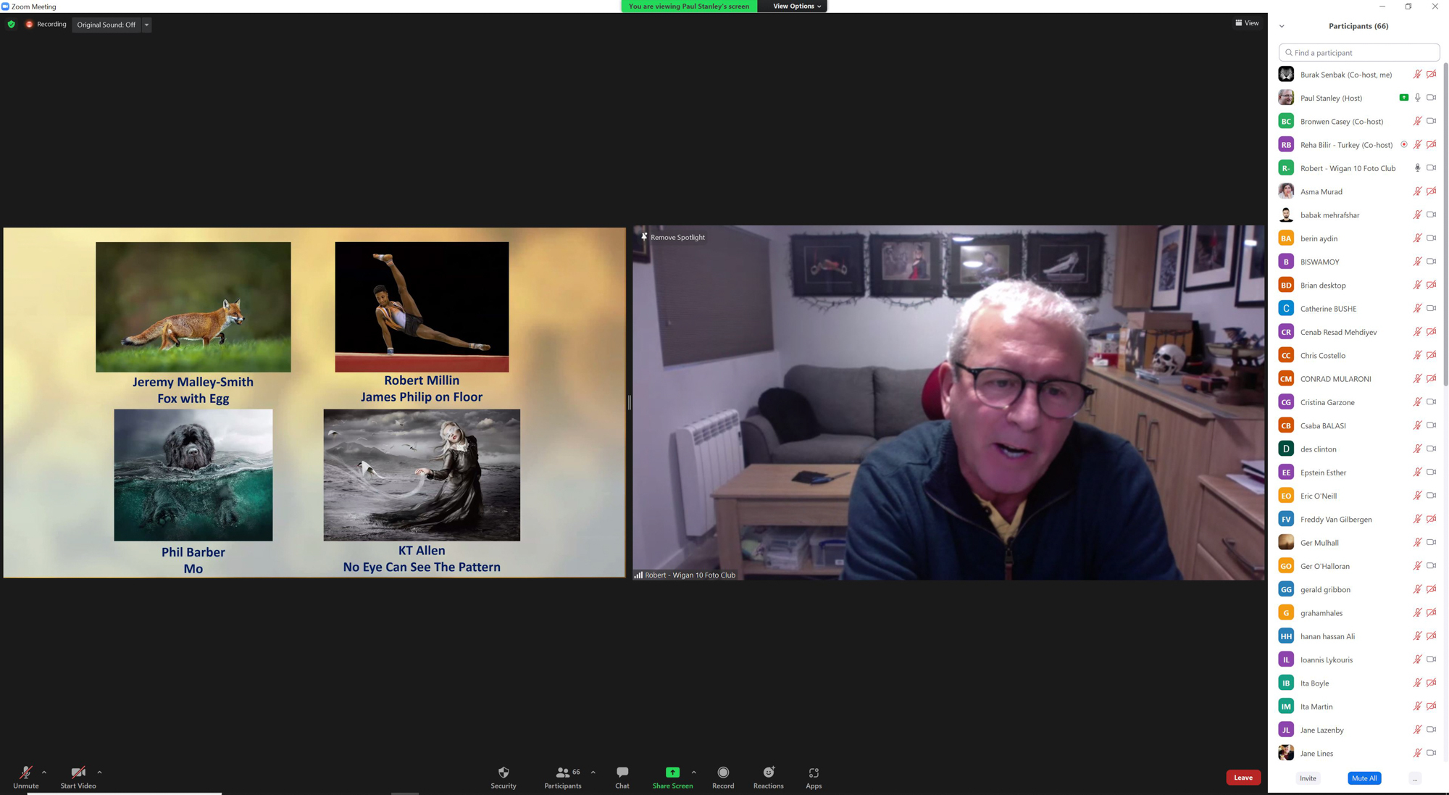Click babak mehrafshar's profile avatar
The height and width of the screenshot is (795, 1449).
coord(1286,215)
